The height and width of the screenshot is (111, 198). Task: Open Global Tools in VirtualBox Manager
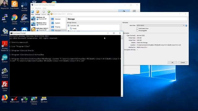point(134,11)
